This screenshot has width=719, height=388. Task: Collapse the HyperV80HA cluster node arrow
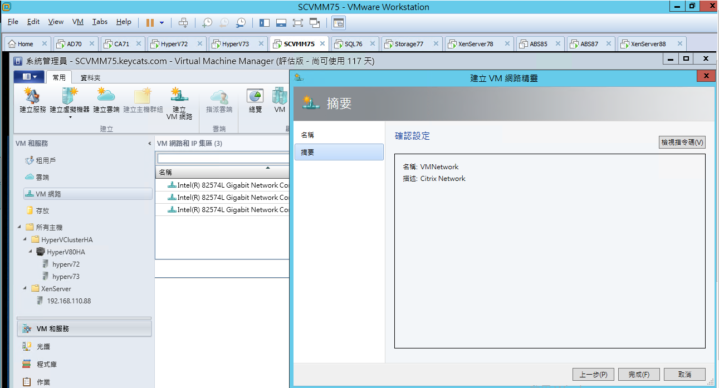point(31,252)
